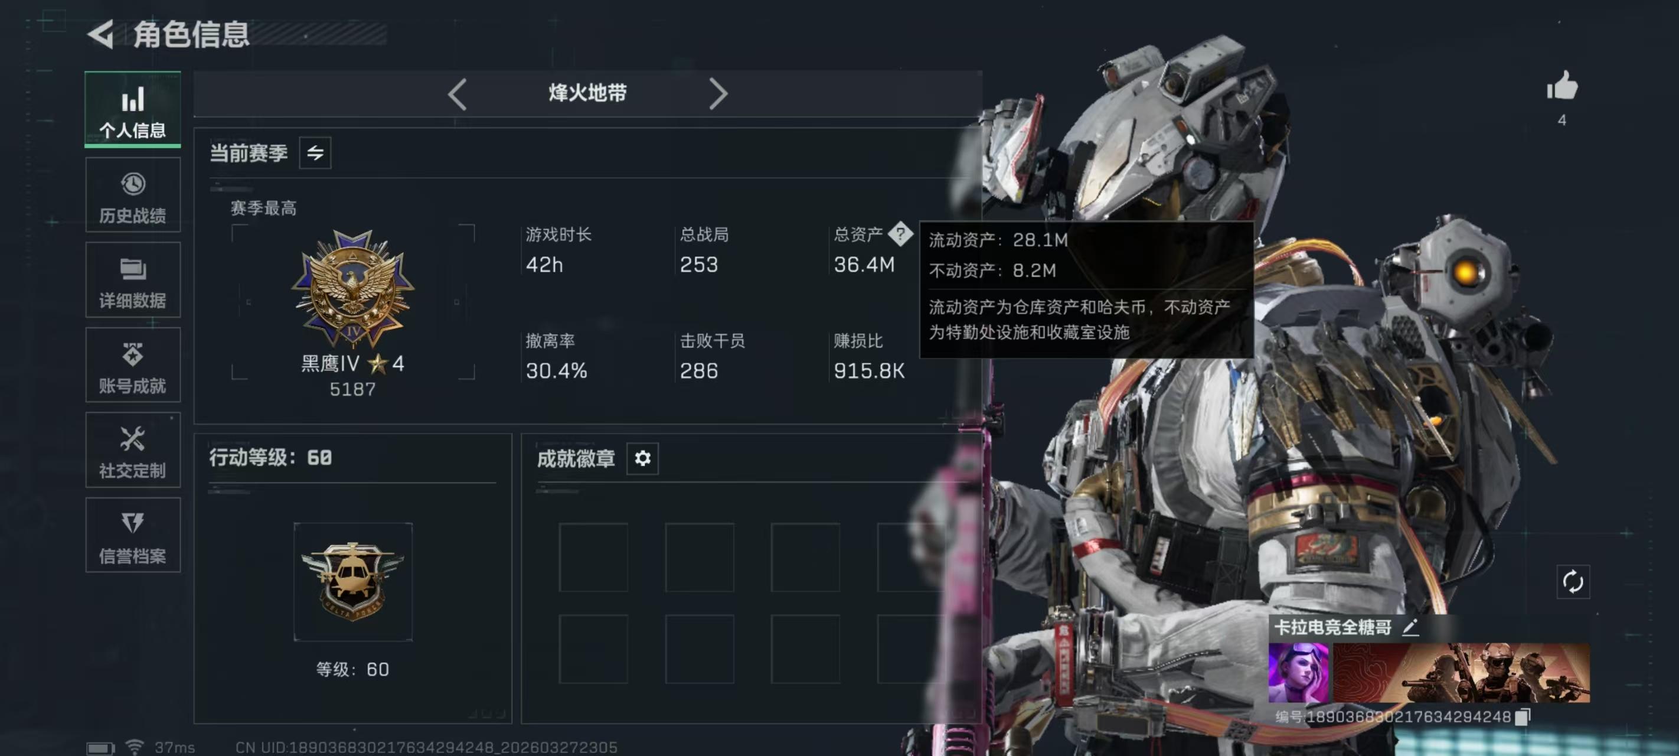
Task: Click the player avatar portrait
Action: click(1298, 673)
